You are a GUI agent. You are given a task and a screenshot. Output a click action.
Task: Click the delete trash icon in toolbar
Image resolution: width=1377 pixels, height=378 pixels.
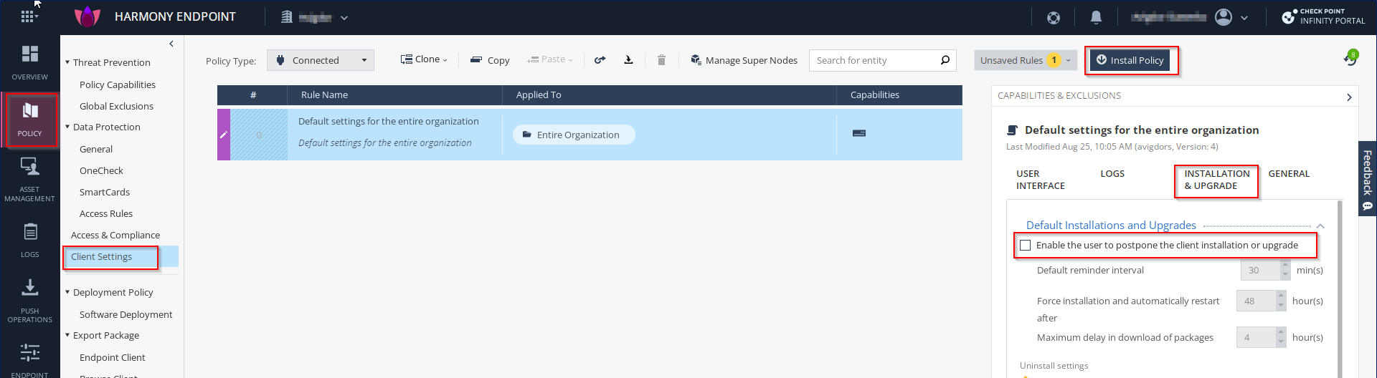tap(661, 60)
